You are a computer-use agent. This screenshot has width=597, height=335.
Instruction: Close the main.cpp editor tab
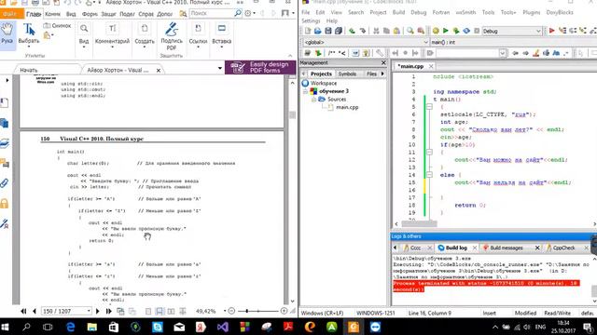[x=431, y=66]
